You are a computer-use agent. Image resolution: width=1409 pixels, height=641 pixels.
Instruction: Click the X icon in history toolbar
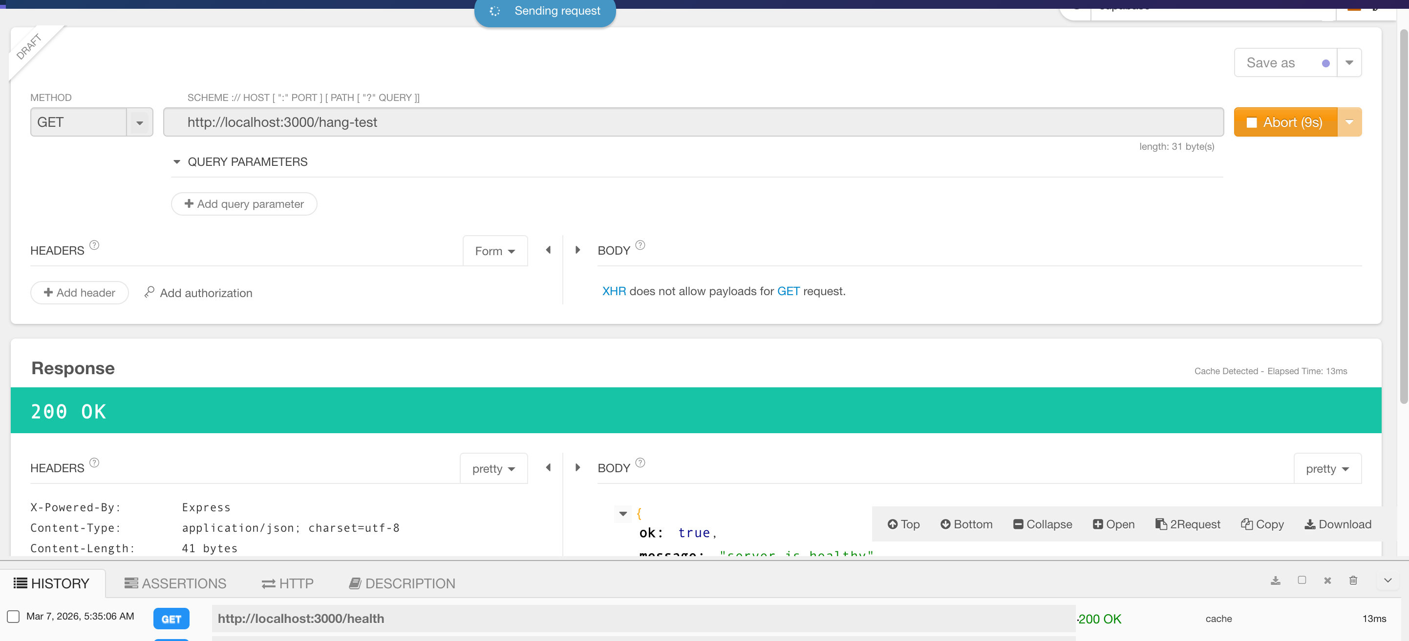1327,581
